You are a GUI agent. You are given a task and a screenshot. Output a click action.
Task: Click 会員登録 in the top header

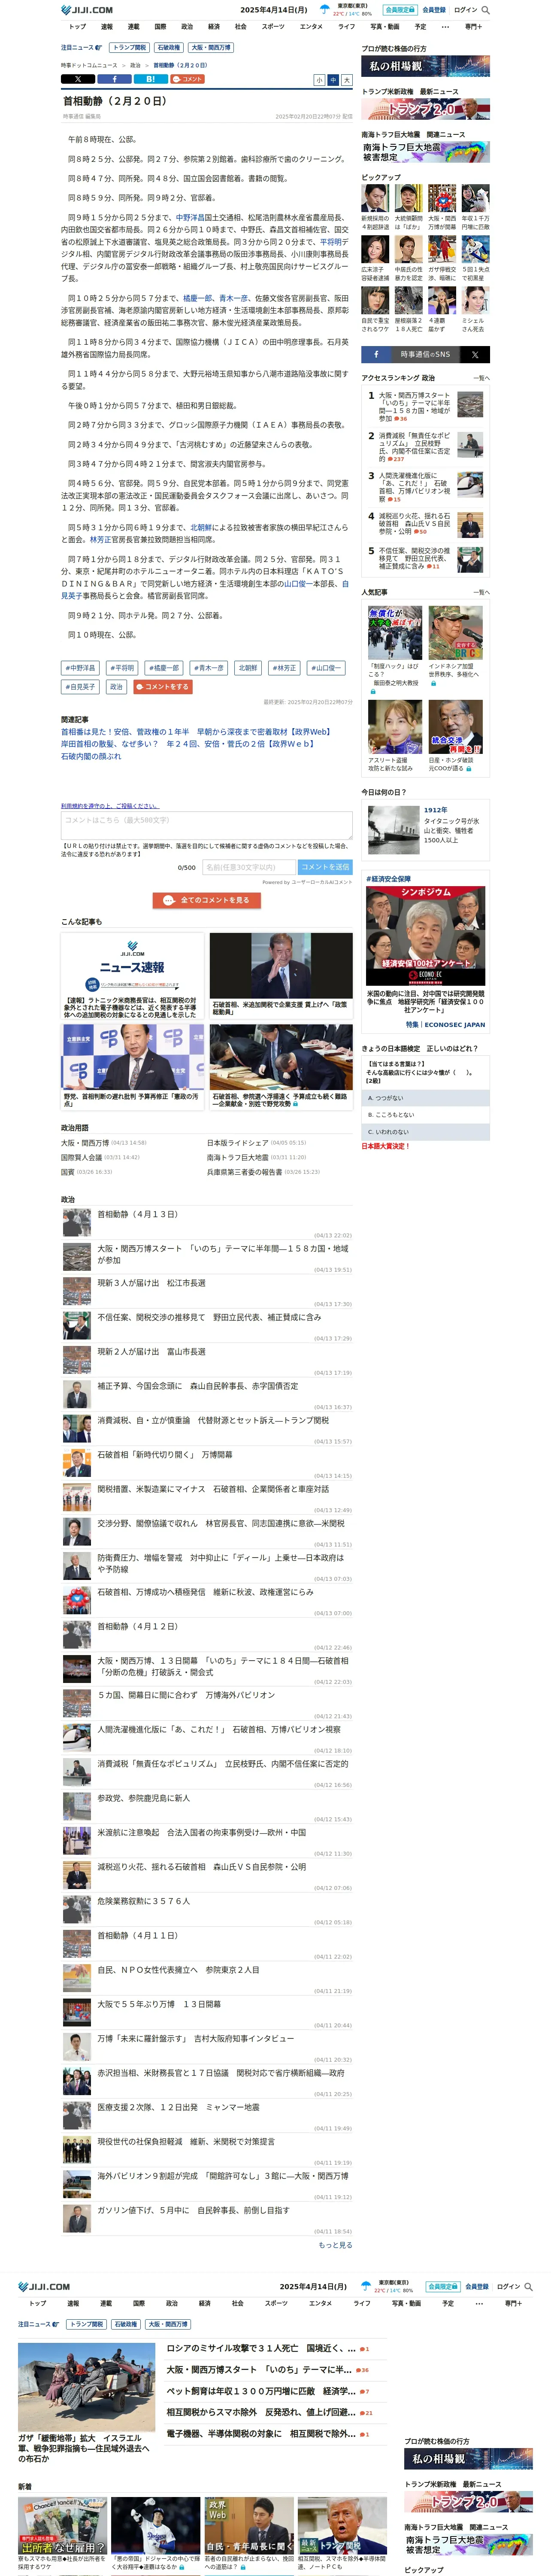point(434,10)
